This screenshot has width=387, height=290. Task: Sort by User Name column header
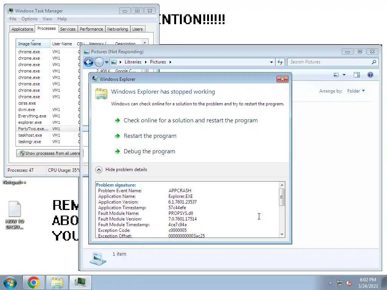tap(62, 44)
